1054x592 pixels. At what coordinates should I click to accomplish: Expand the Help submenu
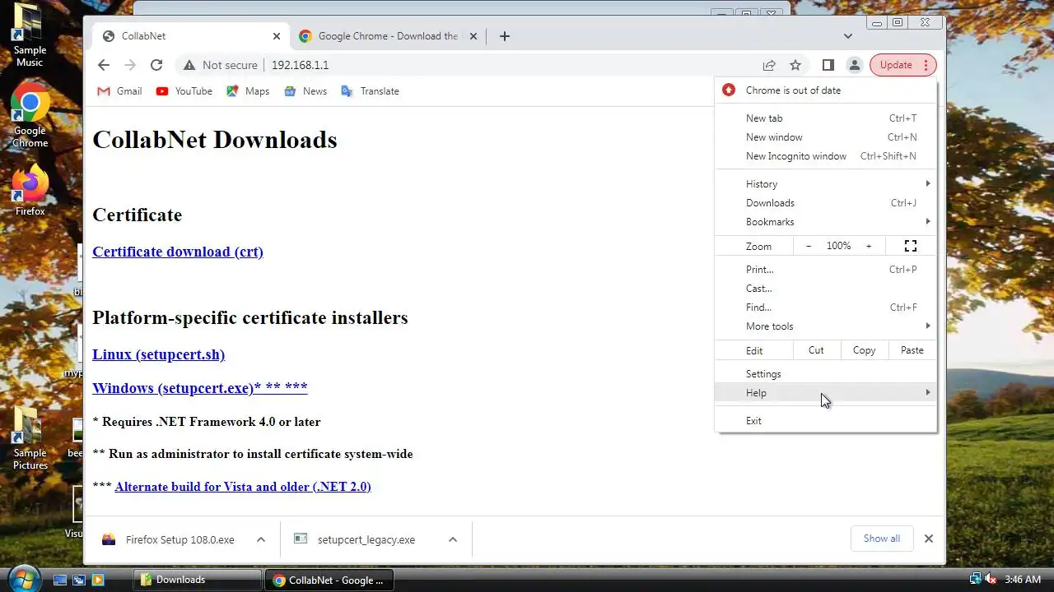[825, 393]
